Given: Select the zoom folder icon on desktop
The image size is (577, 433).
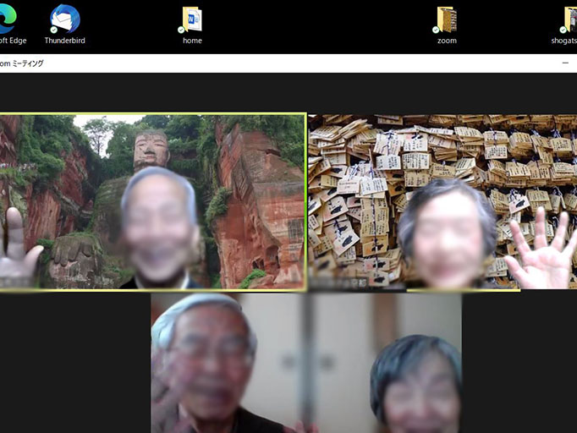Looking at the screenshot, I should pos(447,19).
